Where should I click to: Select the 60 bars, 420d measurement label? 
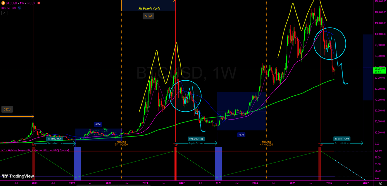tap(342, 139)
